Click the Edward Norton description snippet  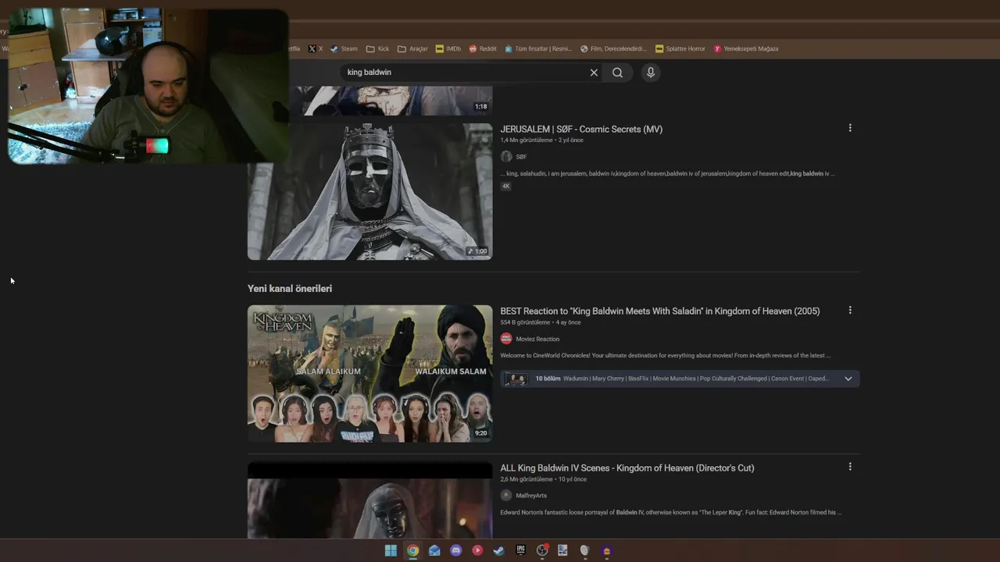(x=671, y=513)
